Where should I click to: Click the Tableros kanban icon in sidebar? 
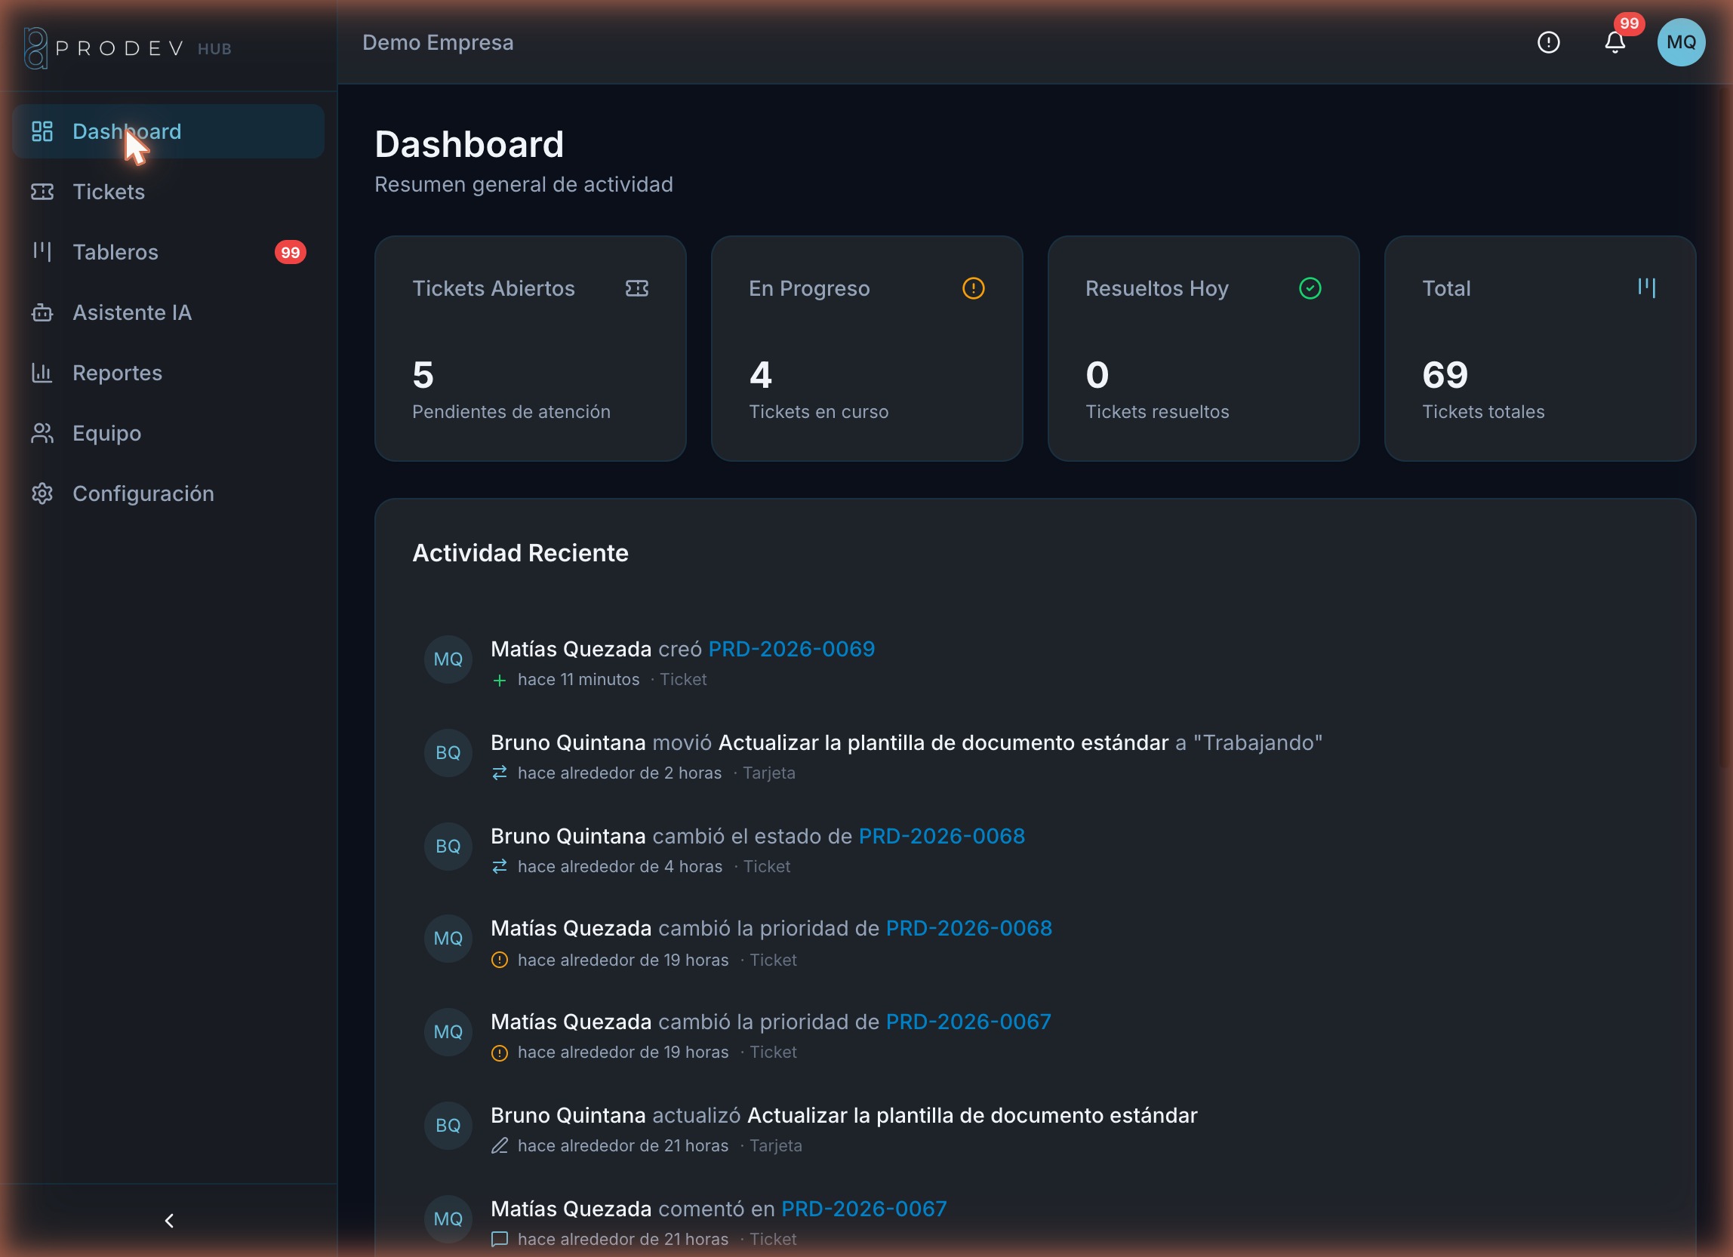click(42, 251)
